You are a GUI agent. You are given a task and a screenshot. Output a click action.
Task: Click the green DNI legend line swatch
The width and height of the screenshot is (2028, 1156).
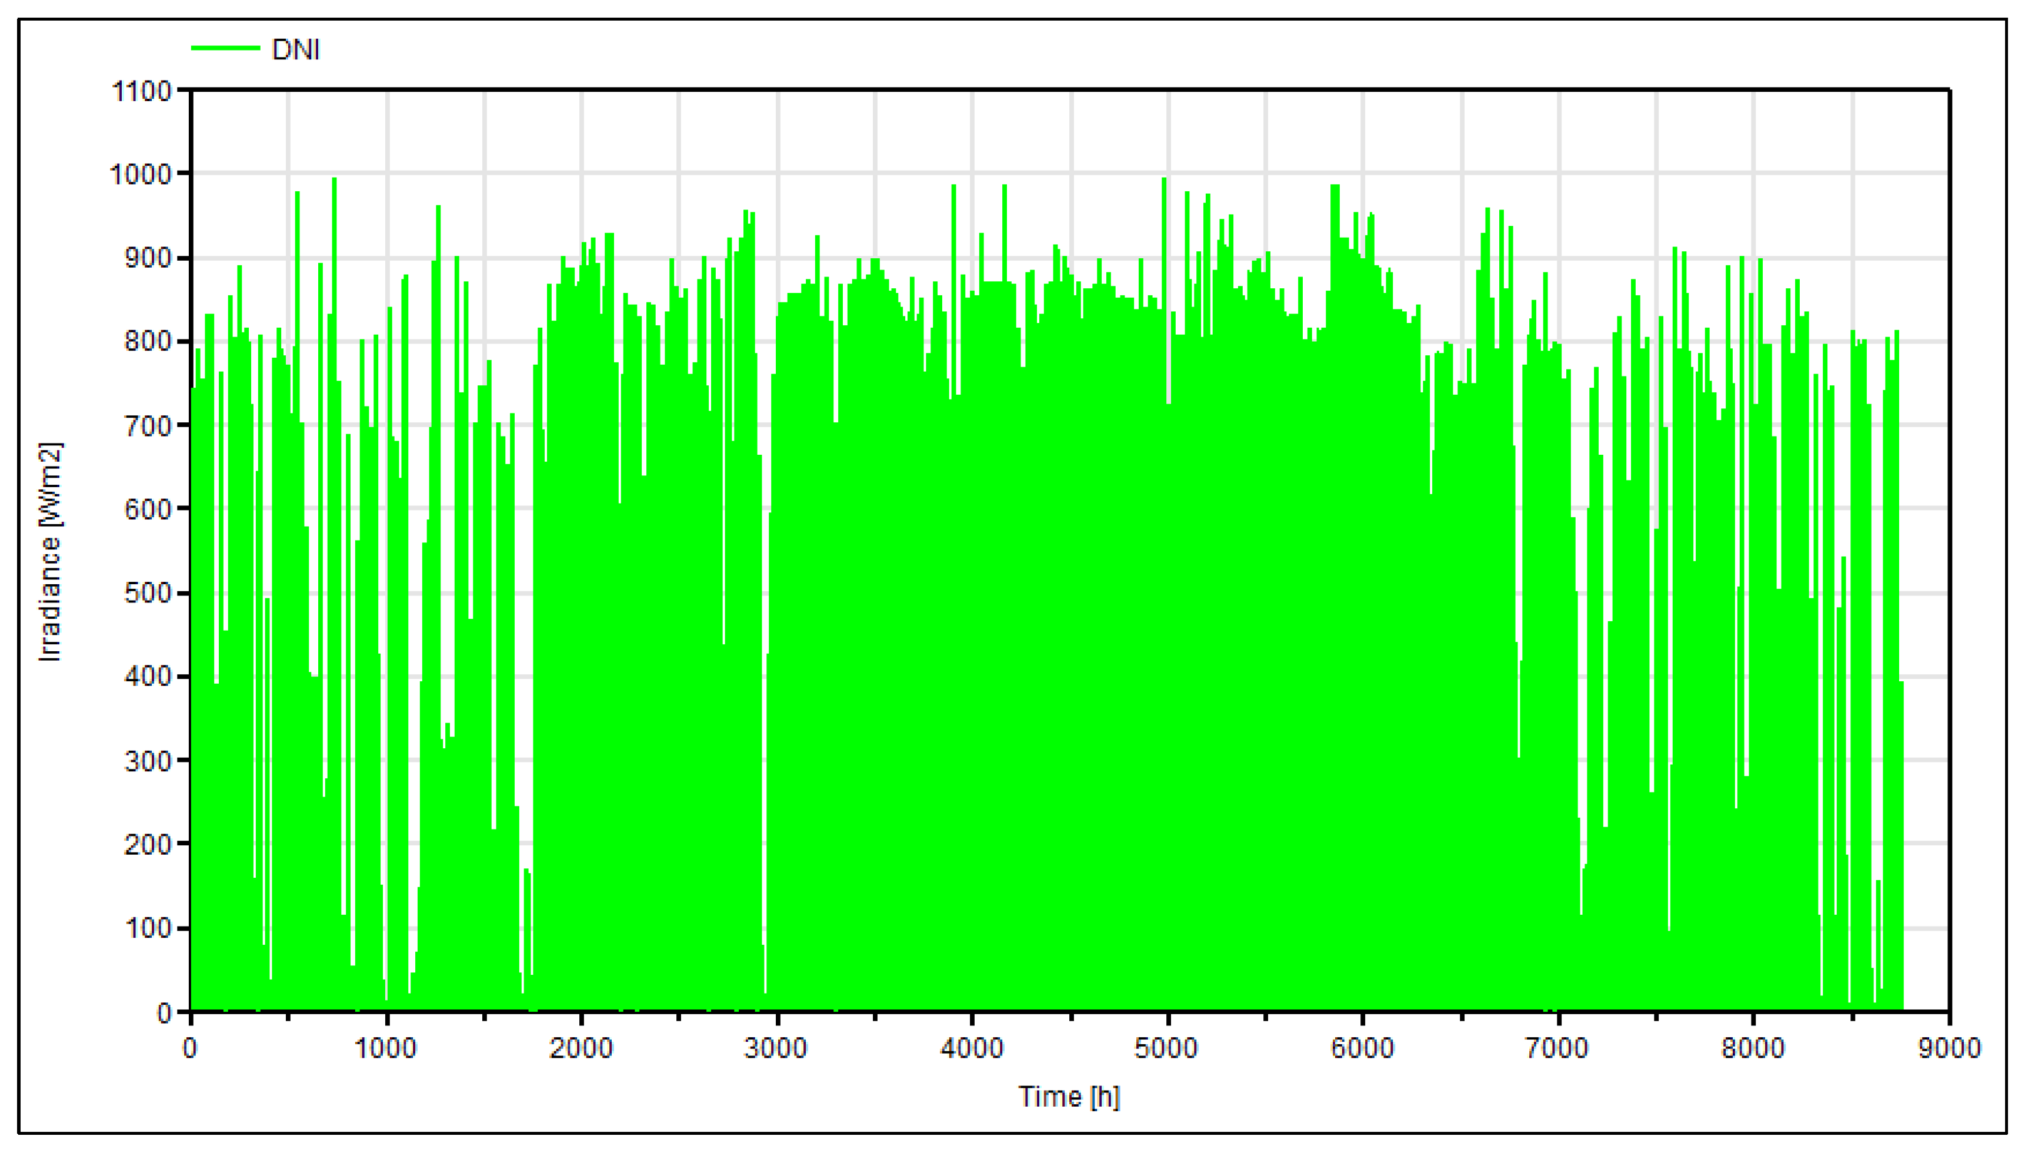pyautogui.click(x=225, y=48)
